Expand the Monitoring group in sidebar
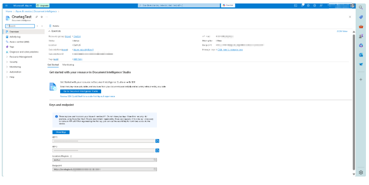Screen dimensions: 369x185 [x=15, y=67]
